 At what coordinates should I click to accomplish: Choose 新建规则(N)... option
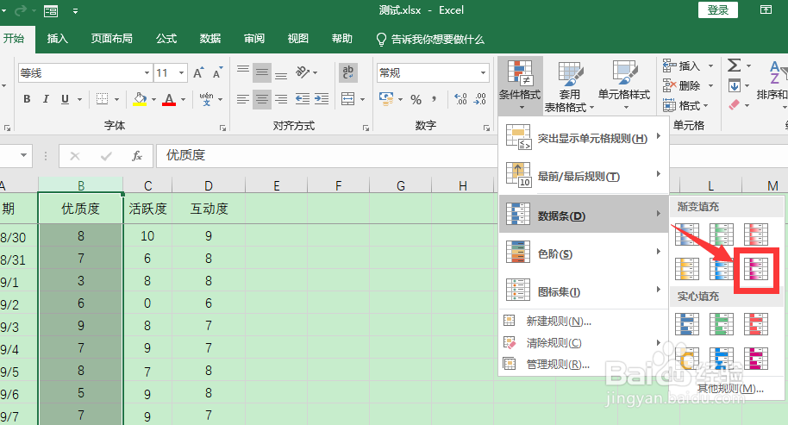pos(584,321)
